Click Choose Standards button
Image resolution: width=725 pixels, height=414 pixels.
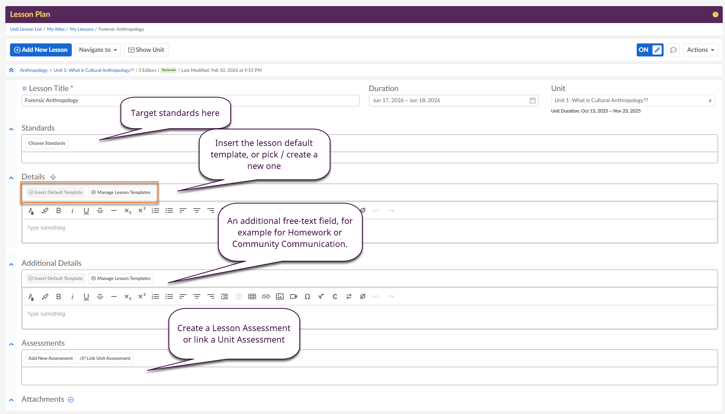pos(47,143)
